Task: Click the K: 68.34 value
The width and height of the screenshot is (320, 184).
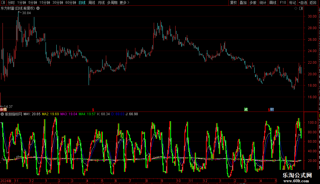Action: [x=103, y=114]
